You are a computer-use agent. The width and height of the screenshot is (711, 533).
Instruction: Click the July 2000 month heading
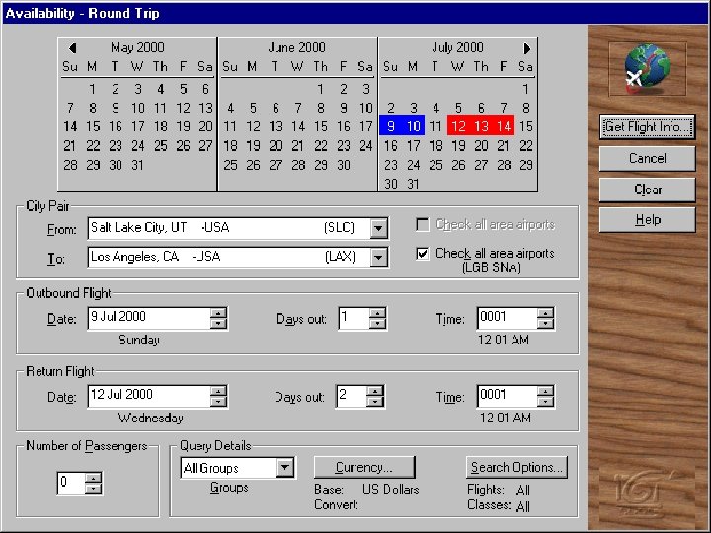(x=457, y=47)
